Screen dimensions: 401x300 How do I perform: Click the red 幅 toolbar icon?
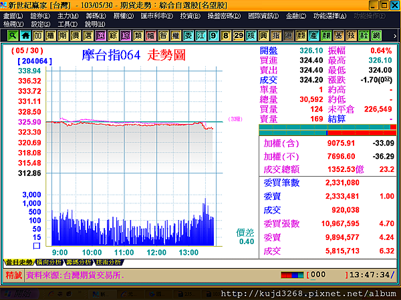click(150, 35)
